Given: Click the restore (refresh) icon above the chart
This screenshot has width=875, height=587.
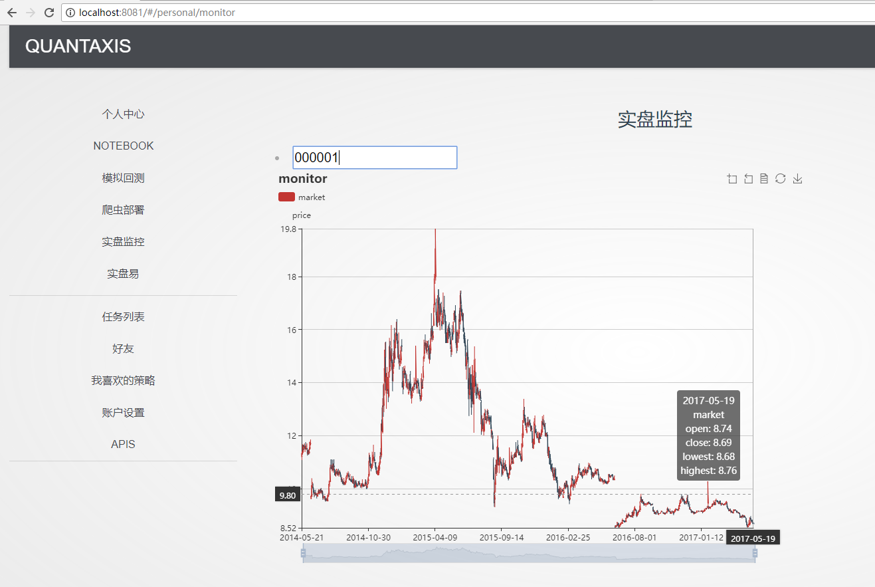Looking at the screenshot, I should (781, 178).
